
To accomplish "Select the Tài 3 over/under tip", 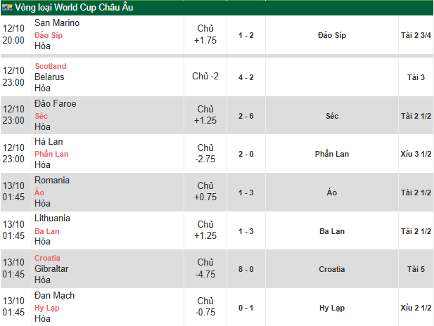I will (416, 77).
